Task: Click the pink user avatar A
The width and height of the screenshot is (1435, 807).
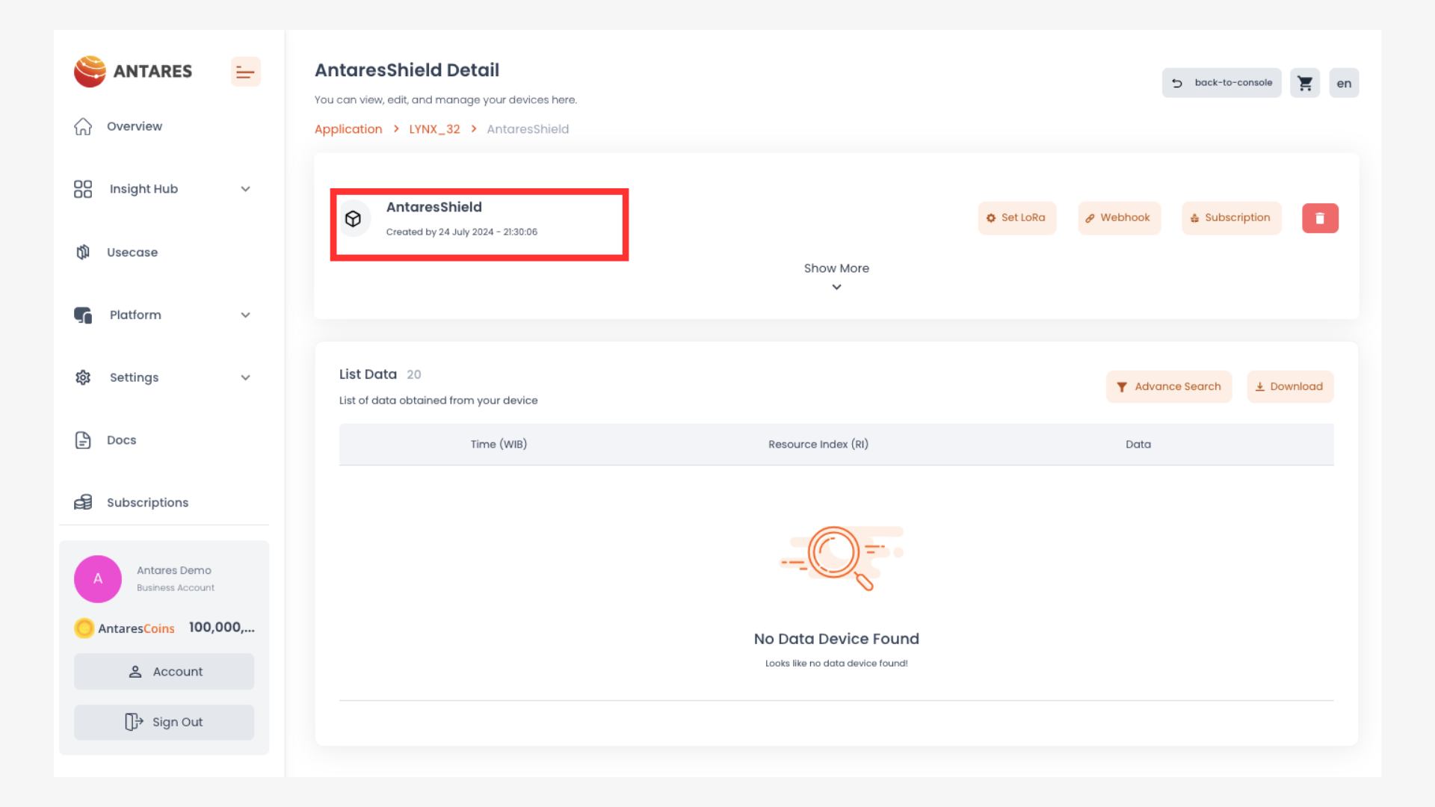Action: tap(98, 579)
